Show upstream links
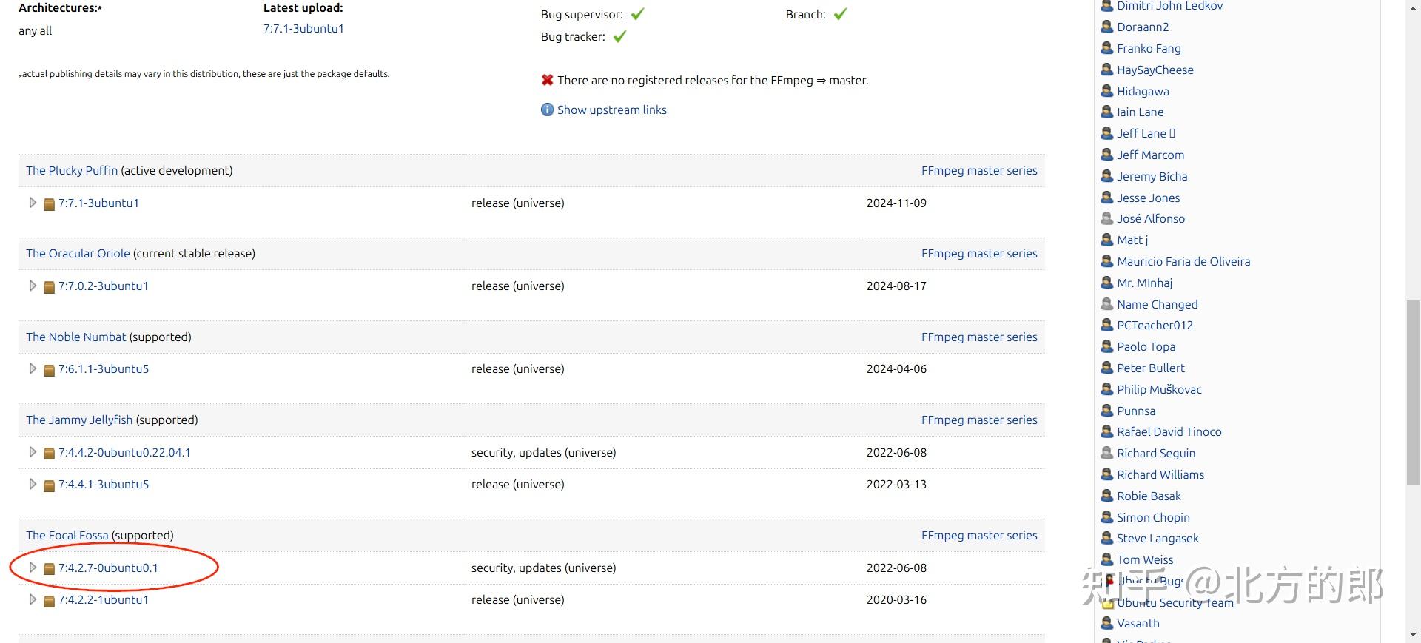This screenshot has width=1421, height=643. click(611, 110)
